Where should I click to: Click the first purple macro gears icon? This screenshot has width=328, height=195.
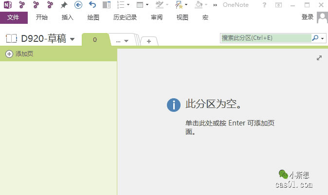tap(22, 4)
